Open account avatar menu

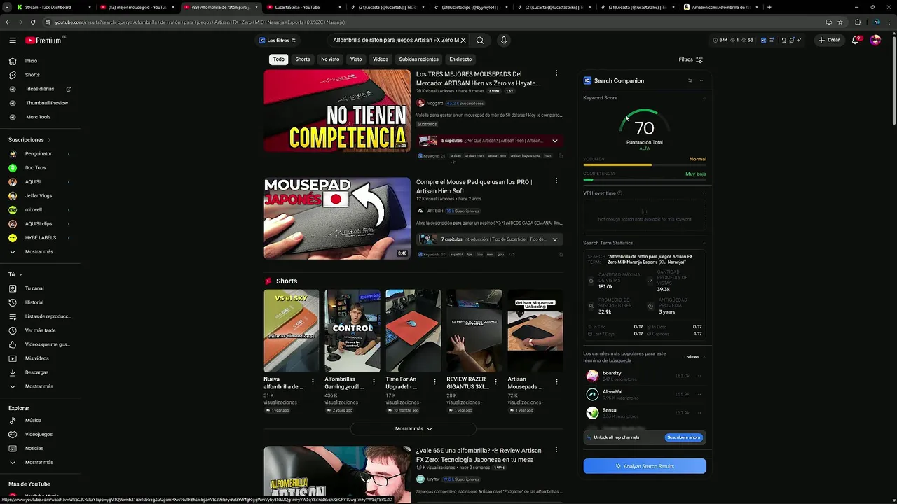coord(875,41)
